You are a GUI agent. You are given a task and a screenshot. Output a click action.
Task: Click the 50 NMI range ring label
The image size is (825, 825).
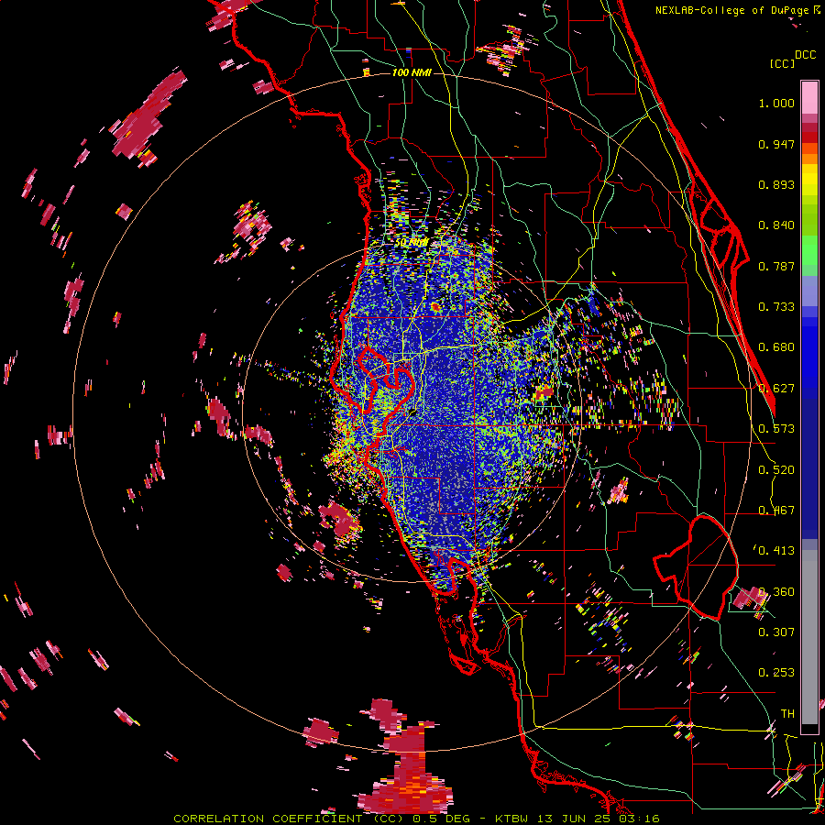pyautogui.click(x=412, y=243)
